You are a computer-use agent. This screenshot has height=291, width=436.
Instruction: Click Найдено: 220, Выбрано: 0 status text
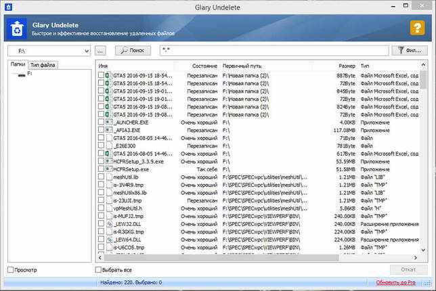pyautogui.click(x=131, y=282)
